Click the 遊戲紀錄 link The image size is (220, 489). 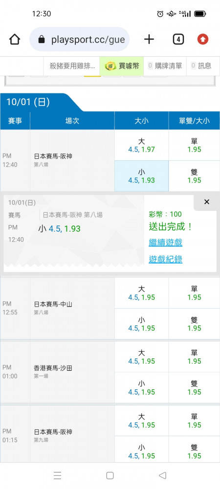tap(165, 259)
